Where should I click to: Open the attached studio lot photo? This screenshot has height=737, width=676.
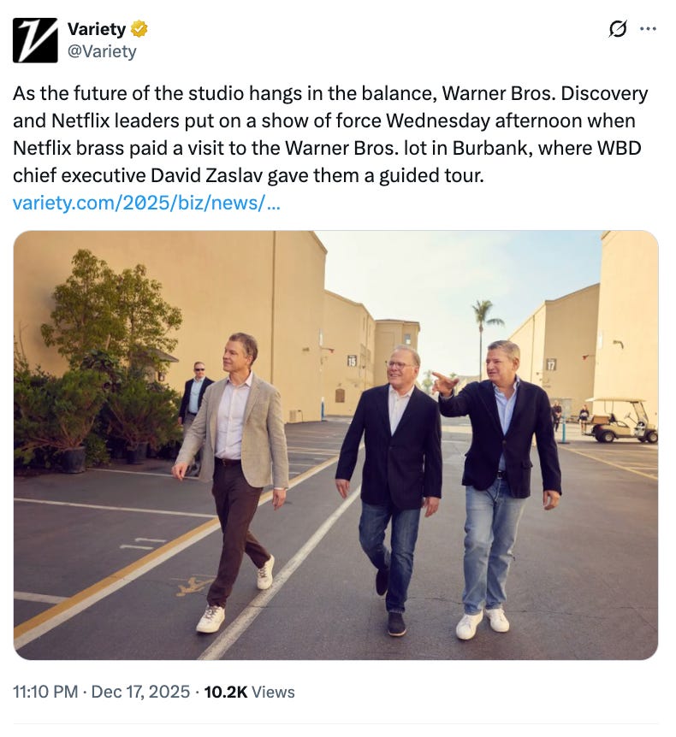point(335,445)
